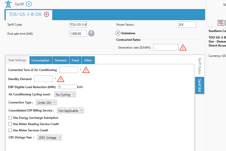Open Consolidated ESP Billing Service dropdown
The width and height of the screenshot is (226, 151).
pos(70,111)
